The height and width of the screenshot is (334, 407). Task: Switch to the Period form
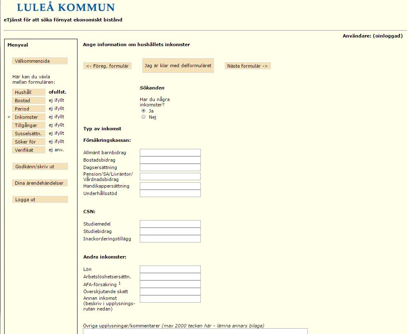[28, 109]
